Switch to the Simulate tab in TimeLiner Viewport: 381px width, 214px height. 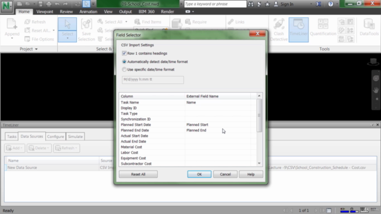[76, 136]
